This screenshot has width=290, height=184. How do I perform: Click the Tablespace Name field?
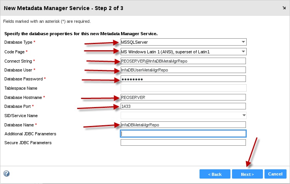(183, 88)
